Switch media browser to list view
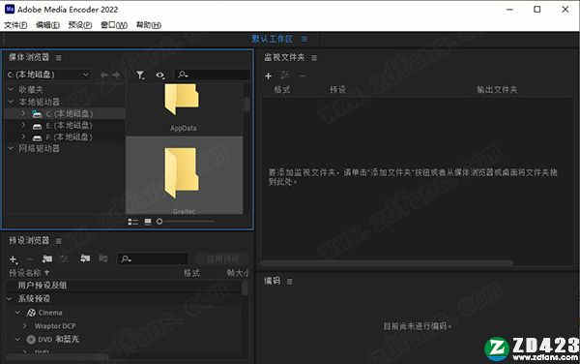Viewport: 580px width, 364px height. pyautogui.click(x=133, y=222)
